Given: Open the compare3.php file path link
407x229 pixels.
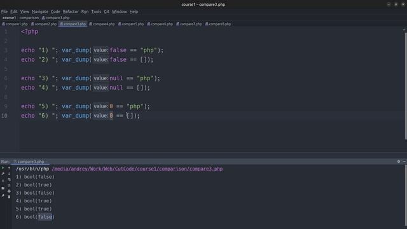Looking at the screenshot, I should click(x=137, y=169).
